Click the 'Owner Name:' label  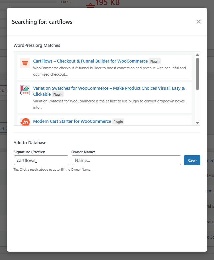[83, 152]
